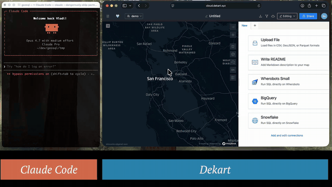Open the demo workspace dropdown

pos(134,16)
